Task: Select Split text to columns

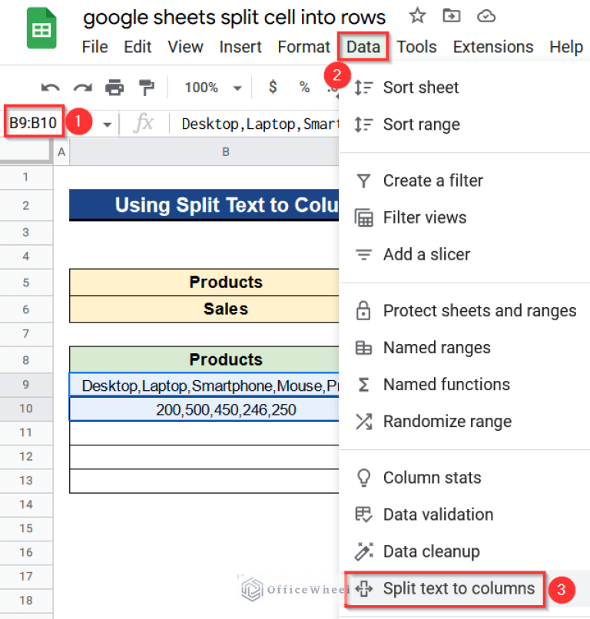Action: [456, 588]
